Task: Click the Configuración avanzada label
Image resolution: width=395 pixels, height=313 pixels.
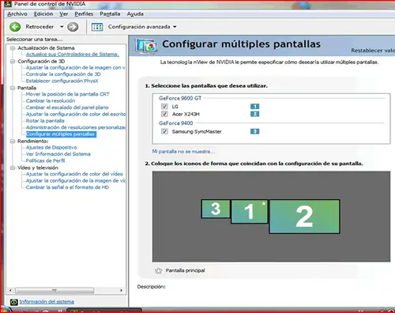Action: 139,27
